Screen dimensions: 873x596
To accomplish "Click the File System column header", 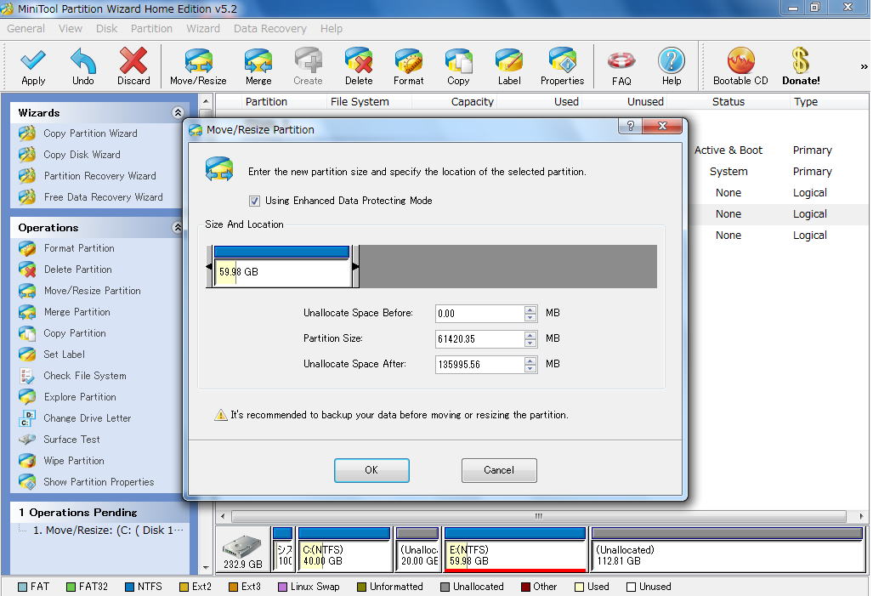I will coord(360,101).
